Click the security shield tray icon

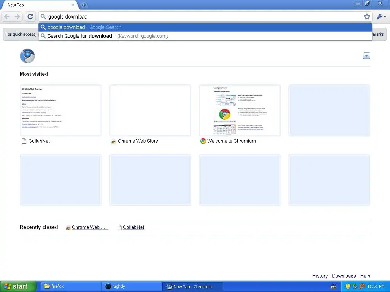348,287
